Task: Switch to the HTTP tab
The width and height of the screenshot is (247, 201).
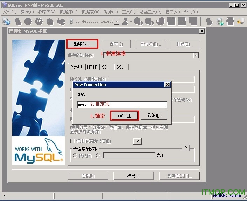Action: coord(92,67)
